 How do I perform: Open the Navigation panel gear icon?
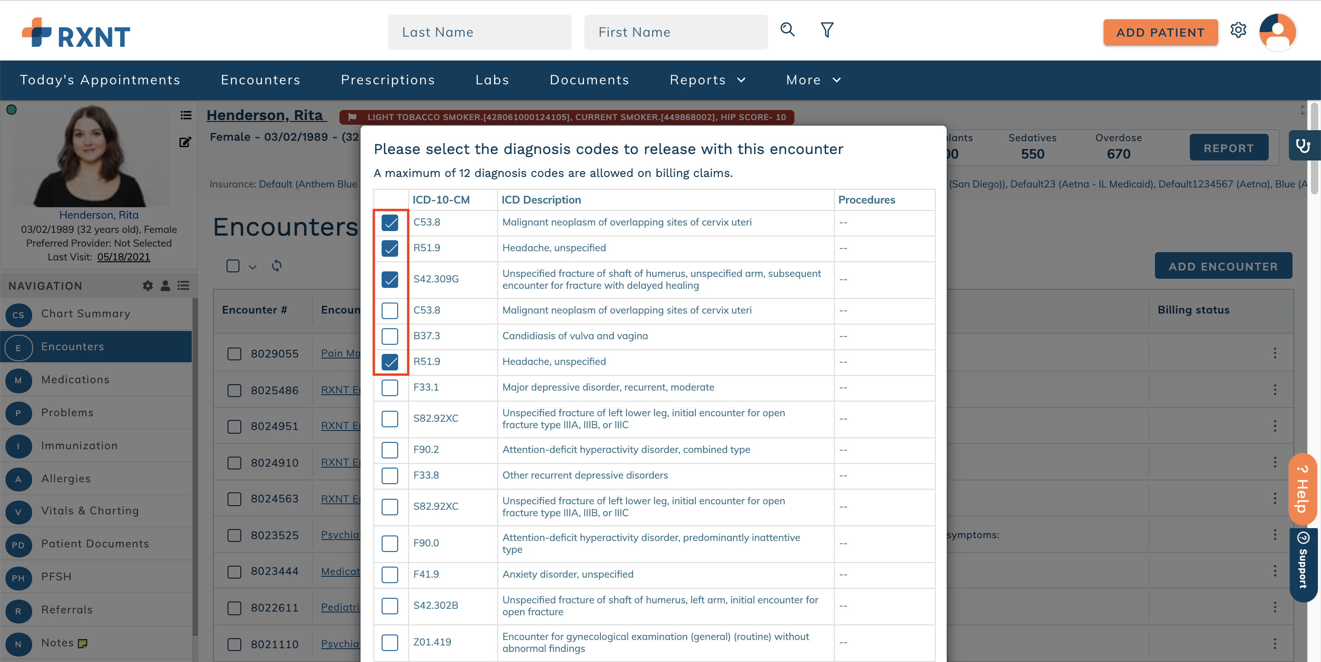(x=148, y=286)
